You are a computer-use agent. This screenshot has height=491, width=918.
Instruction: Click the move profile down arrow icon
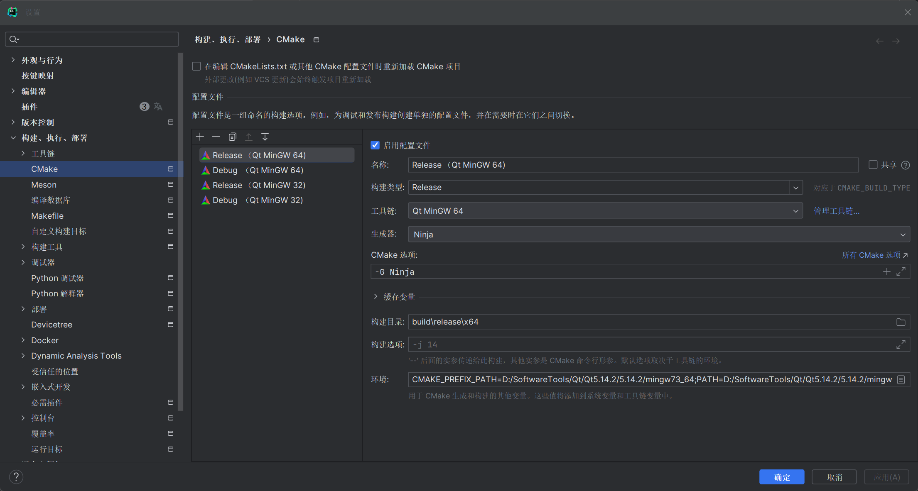point(265,137)
